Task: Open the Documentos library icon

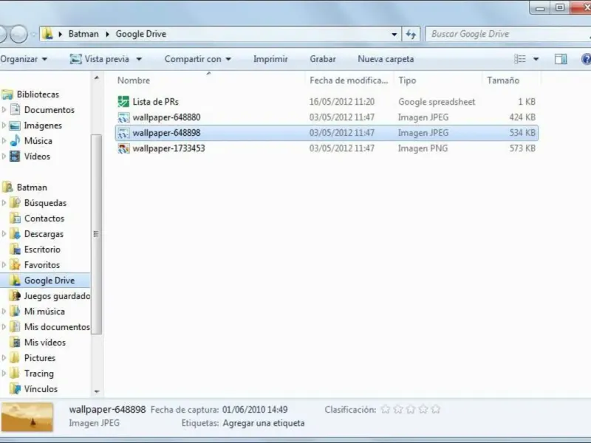Action: tap(15, 109)
